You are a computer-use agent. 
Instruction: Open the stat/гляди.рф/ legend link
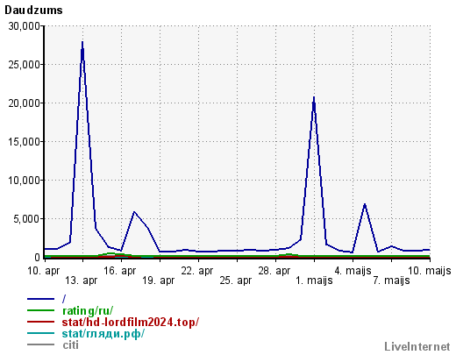tap(103, 333)
